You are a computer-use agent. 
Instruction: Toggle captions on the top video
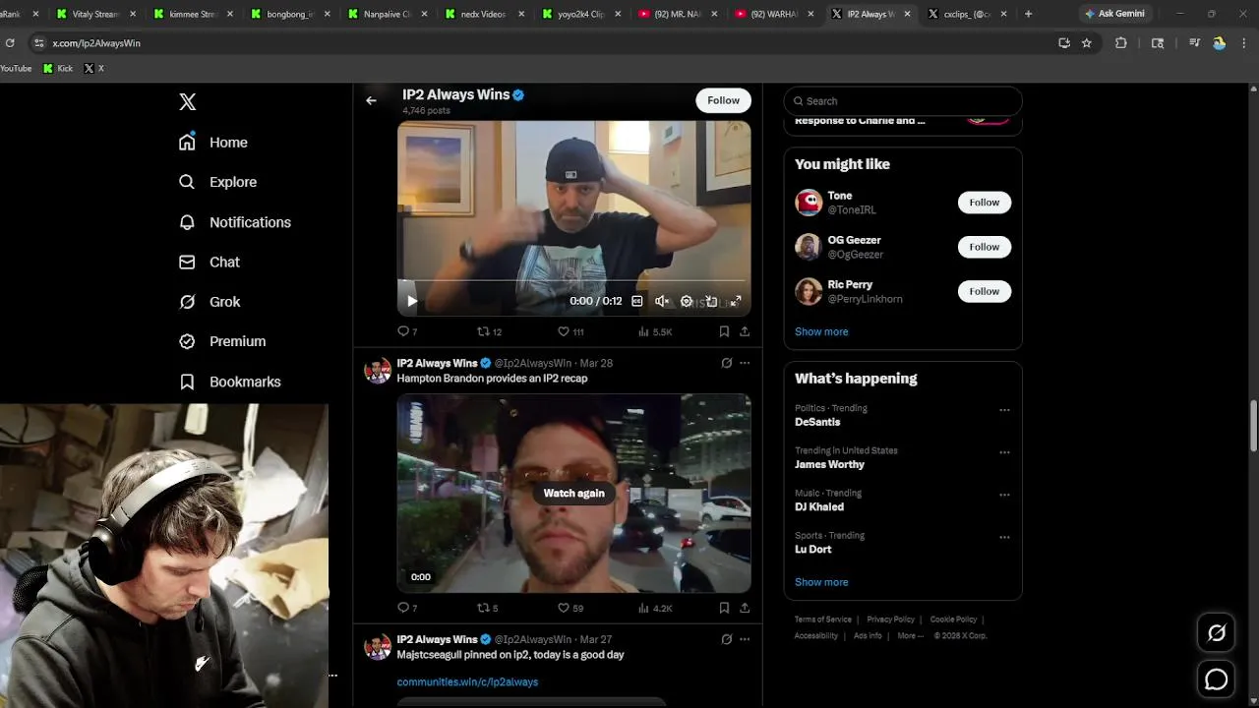tap(637, 301)
